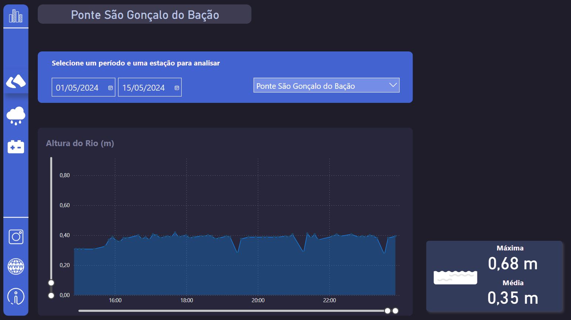
Task: Click the Média label in summary card
Action: pos(513,283)
